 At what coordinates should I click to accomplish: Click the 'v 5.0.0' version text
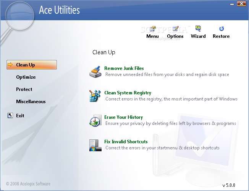(229, 185)
